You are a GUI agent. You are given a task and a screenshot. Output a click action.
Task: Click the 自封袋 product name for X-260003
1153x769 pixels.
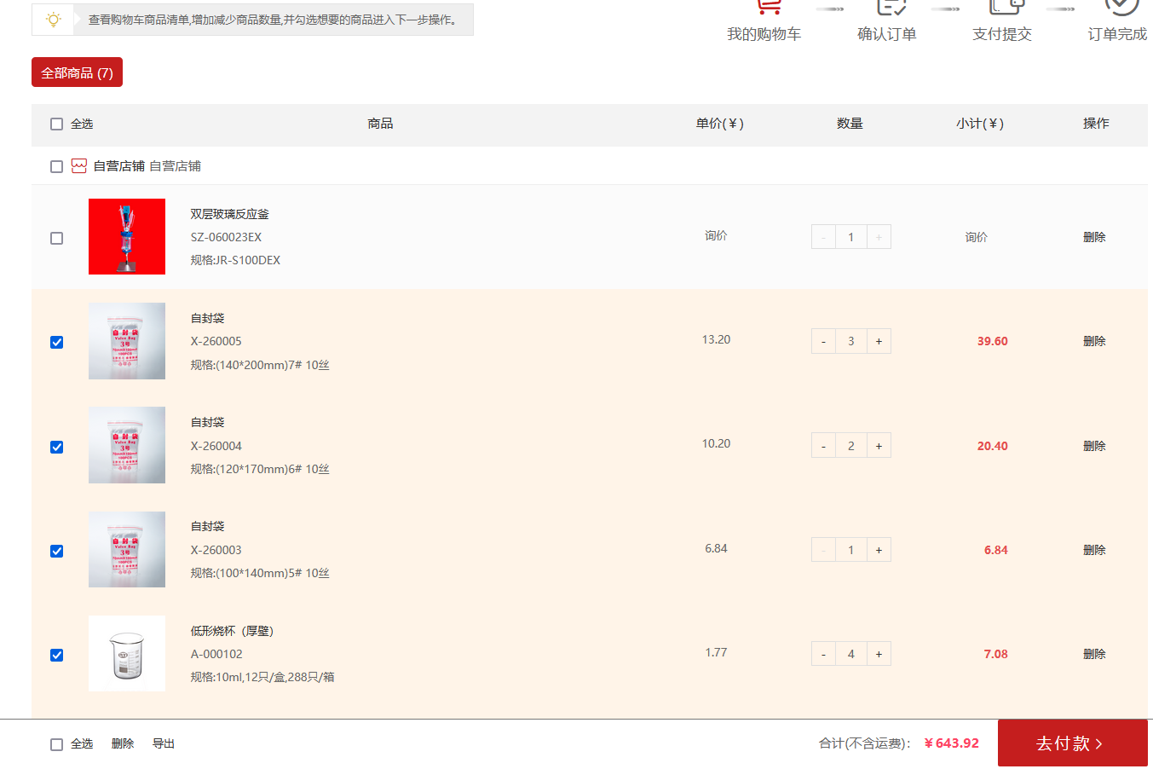(208, 526)
